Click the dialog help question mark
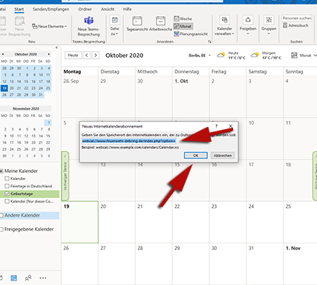The height and width of the screenshot is (285, 317). click(217, 126)
